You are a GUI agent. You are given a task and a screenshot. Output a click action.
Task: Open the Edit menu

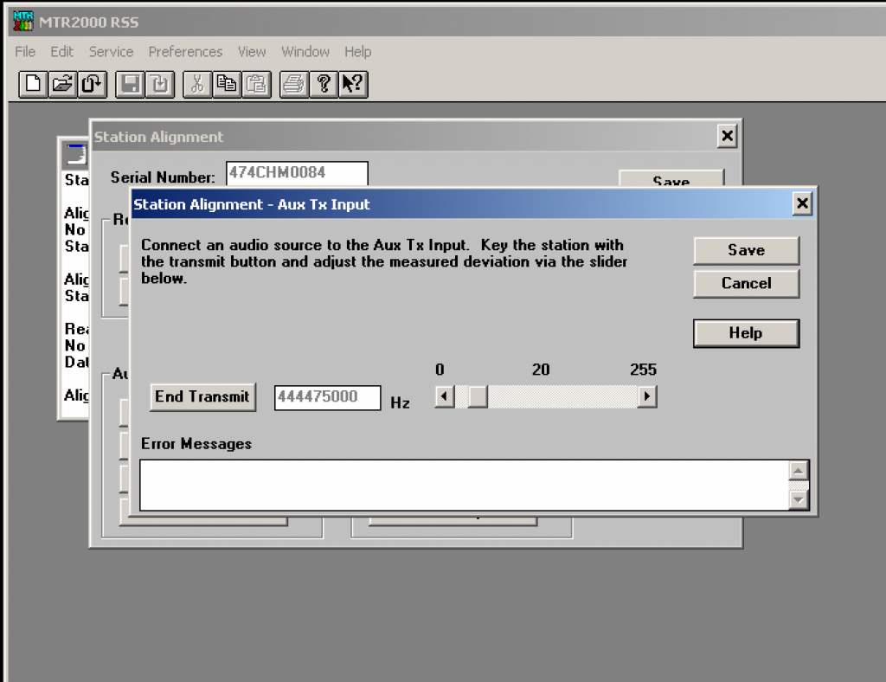(x=61, y=51)
